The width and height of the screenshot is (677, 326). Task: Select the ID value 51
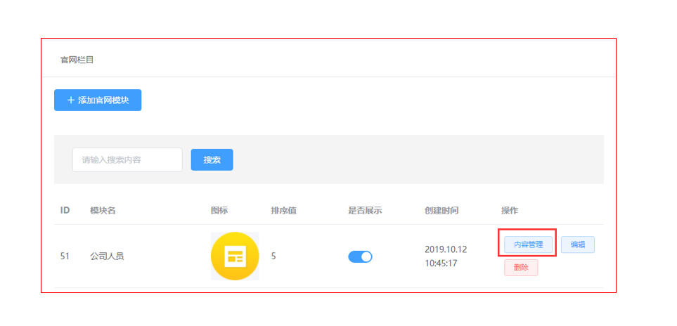click(x=65, y=256)
